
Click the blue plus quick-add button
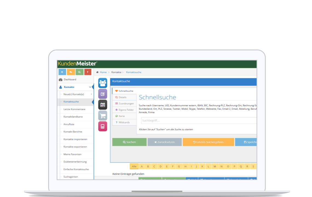[62, 72]
